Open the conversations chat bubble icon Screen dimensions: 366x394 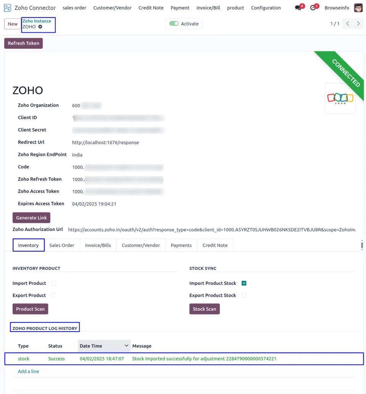[x=298, y=8]
